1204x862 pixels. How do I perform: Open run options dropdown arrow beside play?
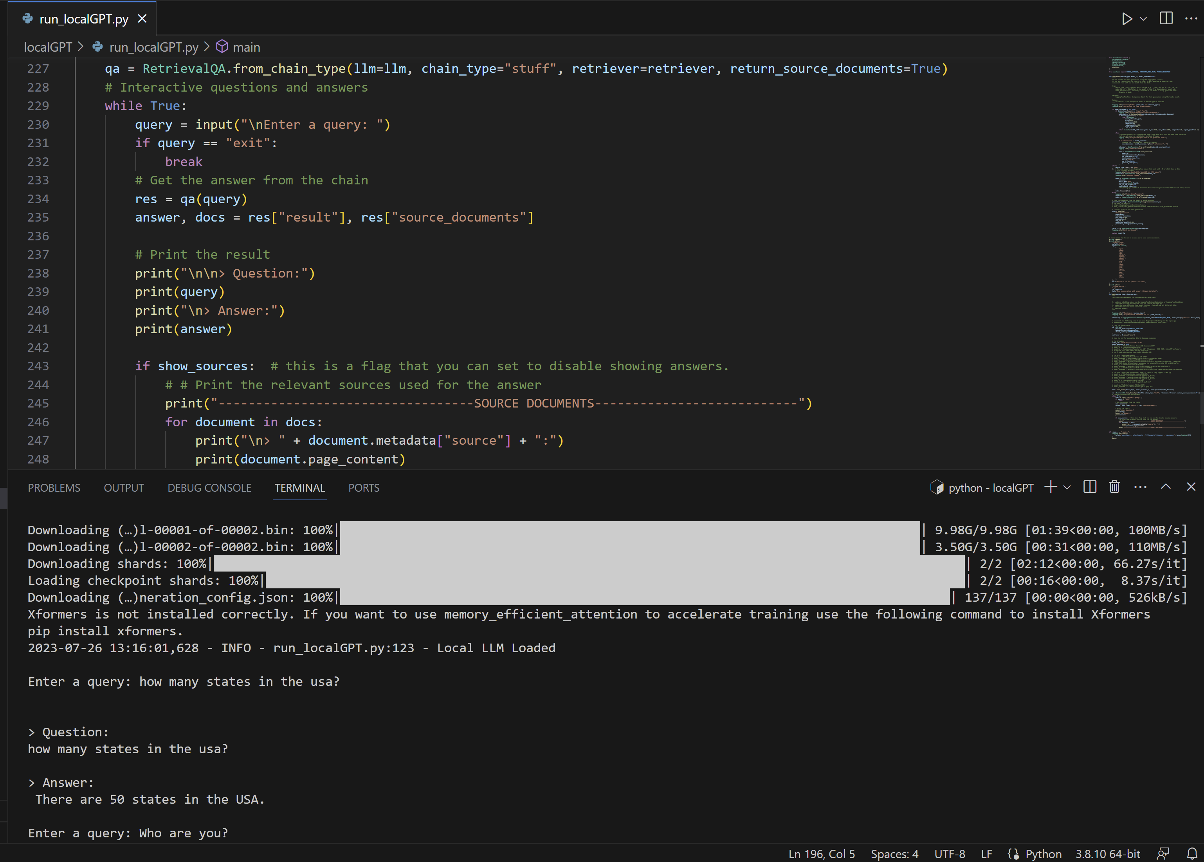[x=1143, y=19]
